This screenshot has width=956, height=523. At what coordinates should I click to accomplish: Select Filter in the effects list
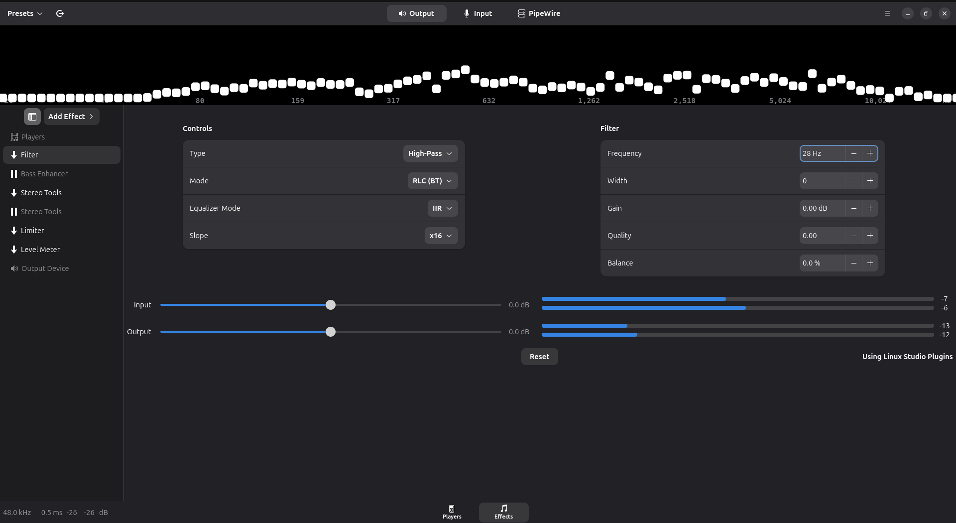[62, 155]
